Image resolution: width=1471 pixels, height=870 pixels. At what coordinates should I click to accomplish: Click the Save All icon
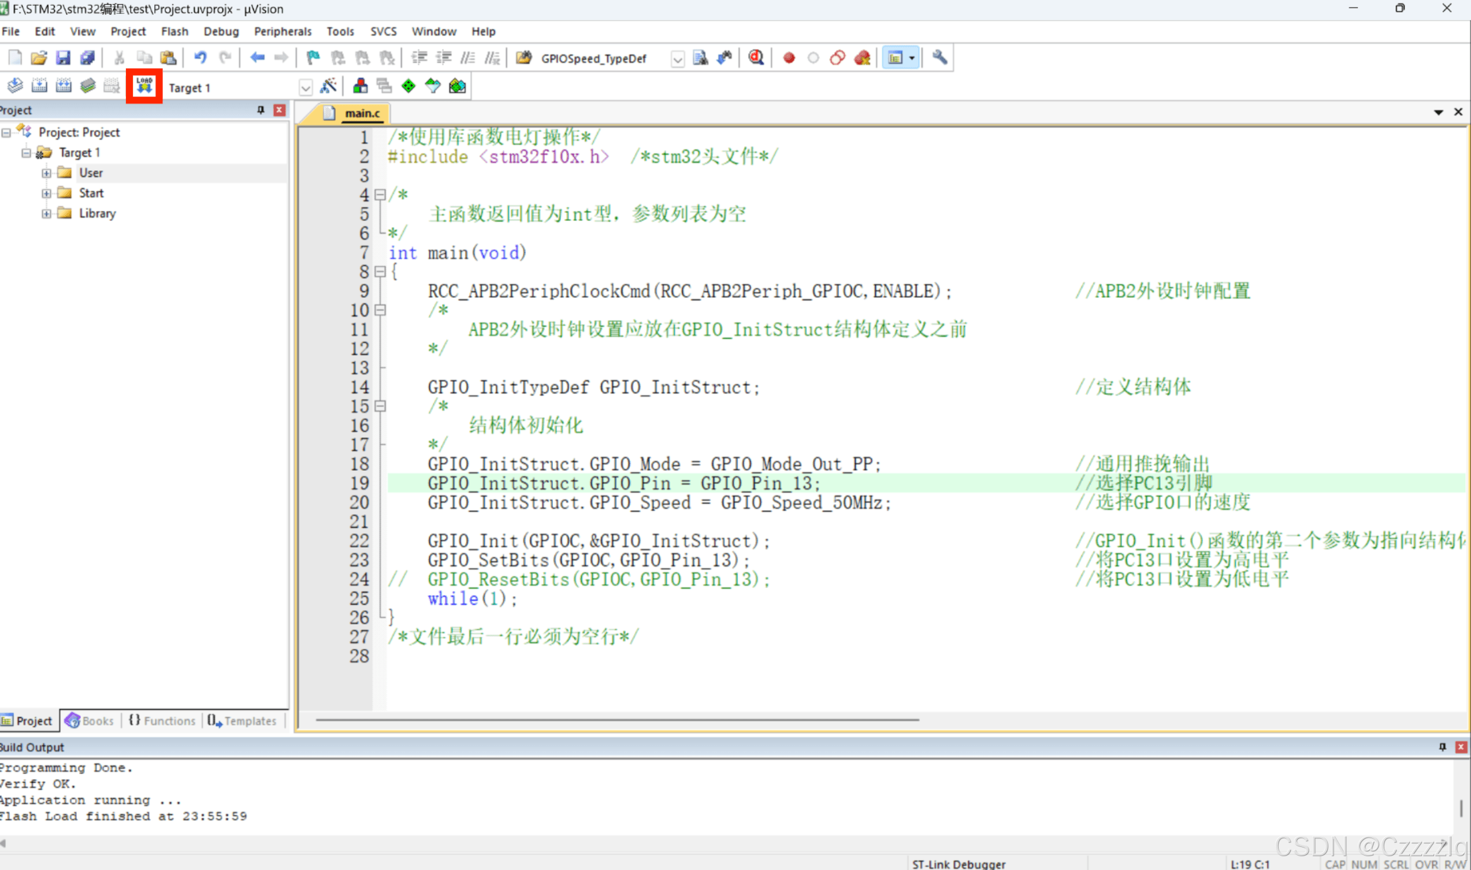point(87,57)
